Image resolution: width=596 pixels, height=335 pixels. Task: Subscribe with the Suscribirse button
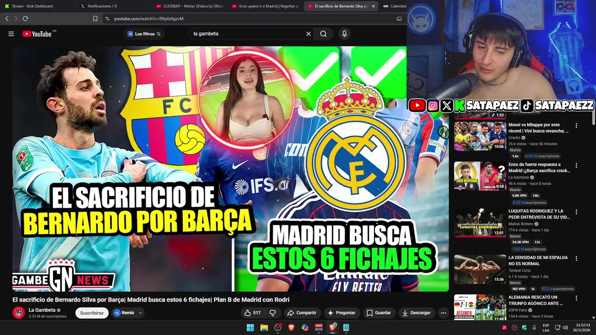click(x=92, y=313)
